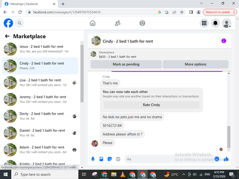The image size is (239, 179).
Task: Attach a photo with the image icon
Action: point(101,159)
